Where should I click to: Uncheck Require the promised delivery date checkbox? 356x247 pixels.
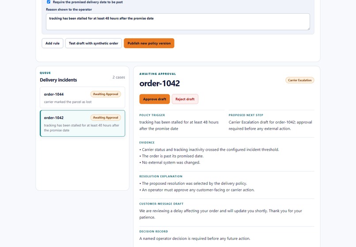pyautogui.click(x=48, y=2)
